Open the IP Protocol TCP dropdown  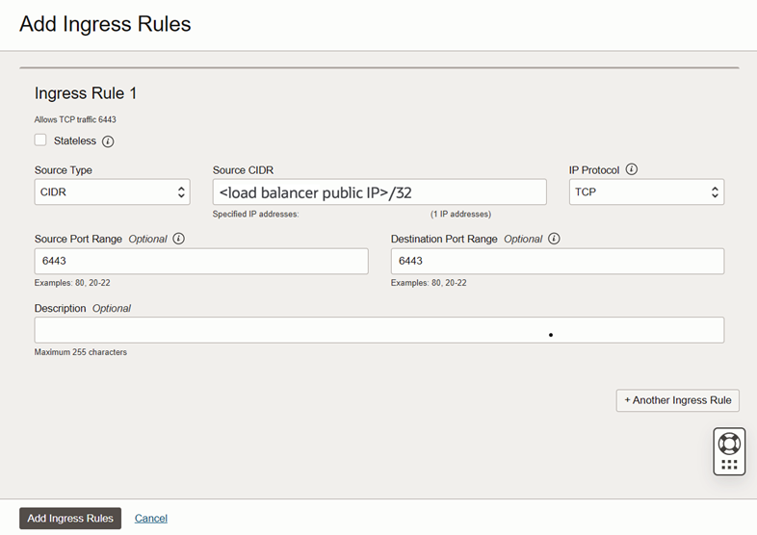tap(646, 192)
